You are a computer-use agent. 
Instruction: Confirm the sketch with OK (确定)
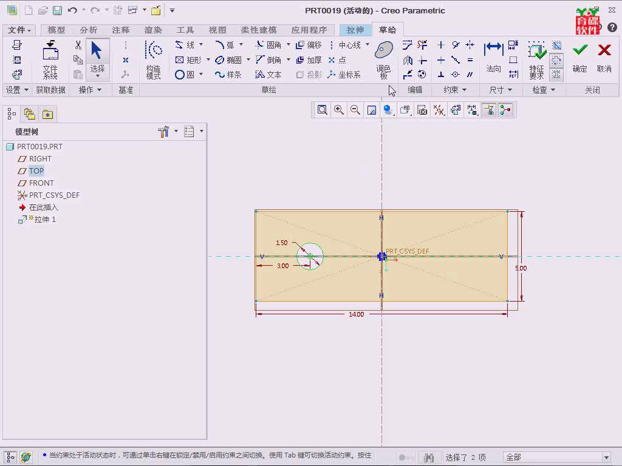580,58
